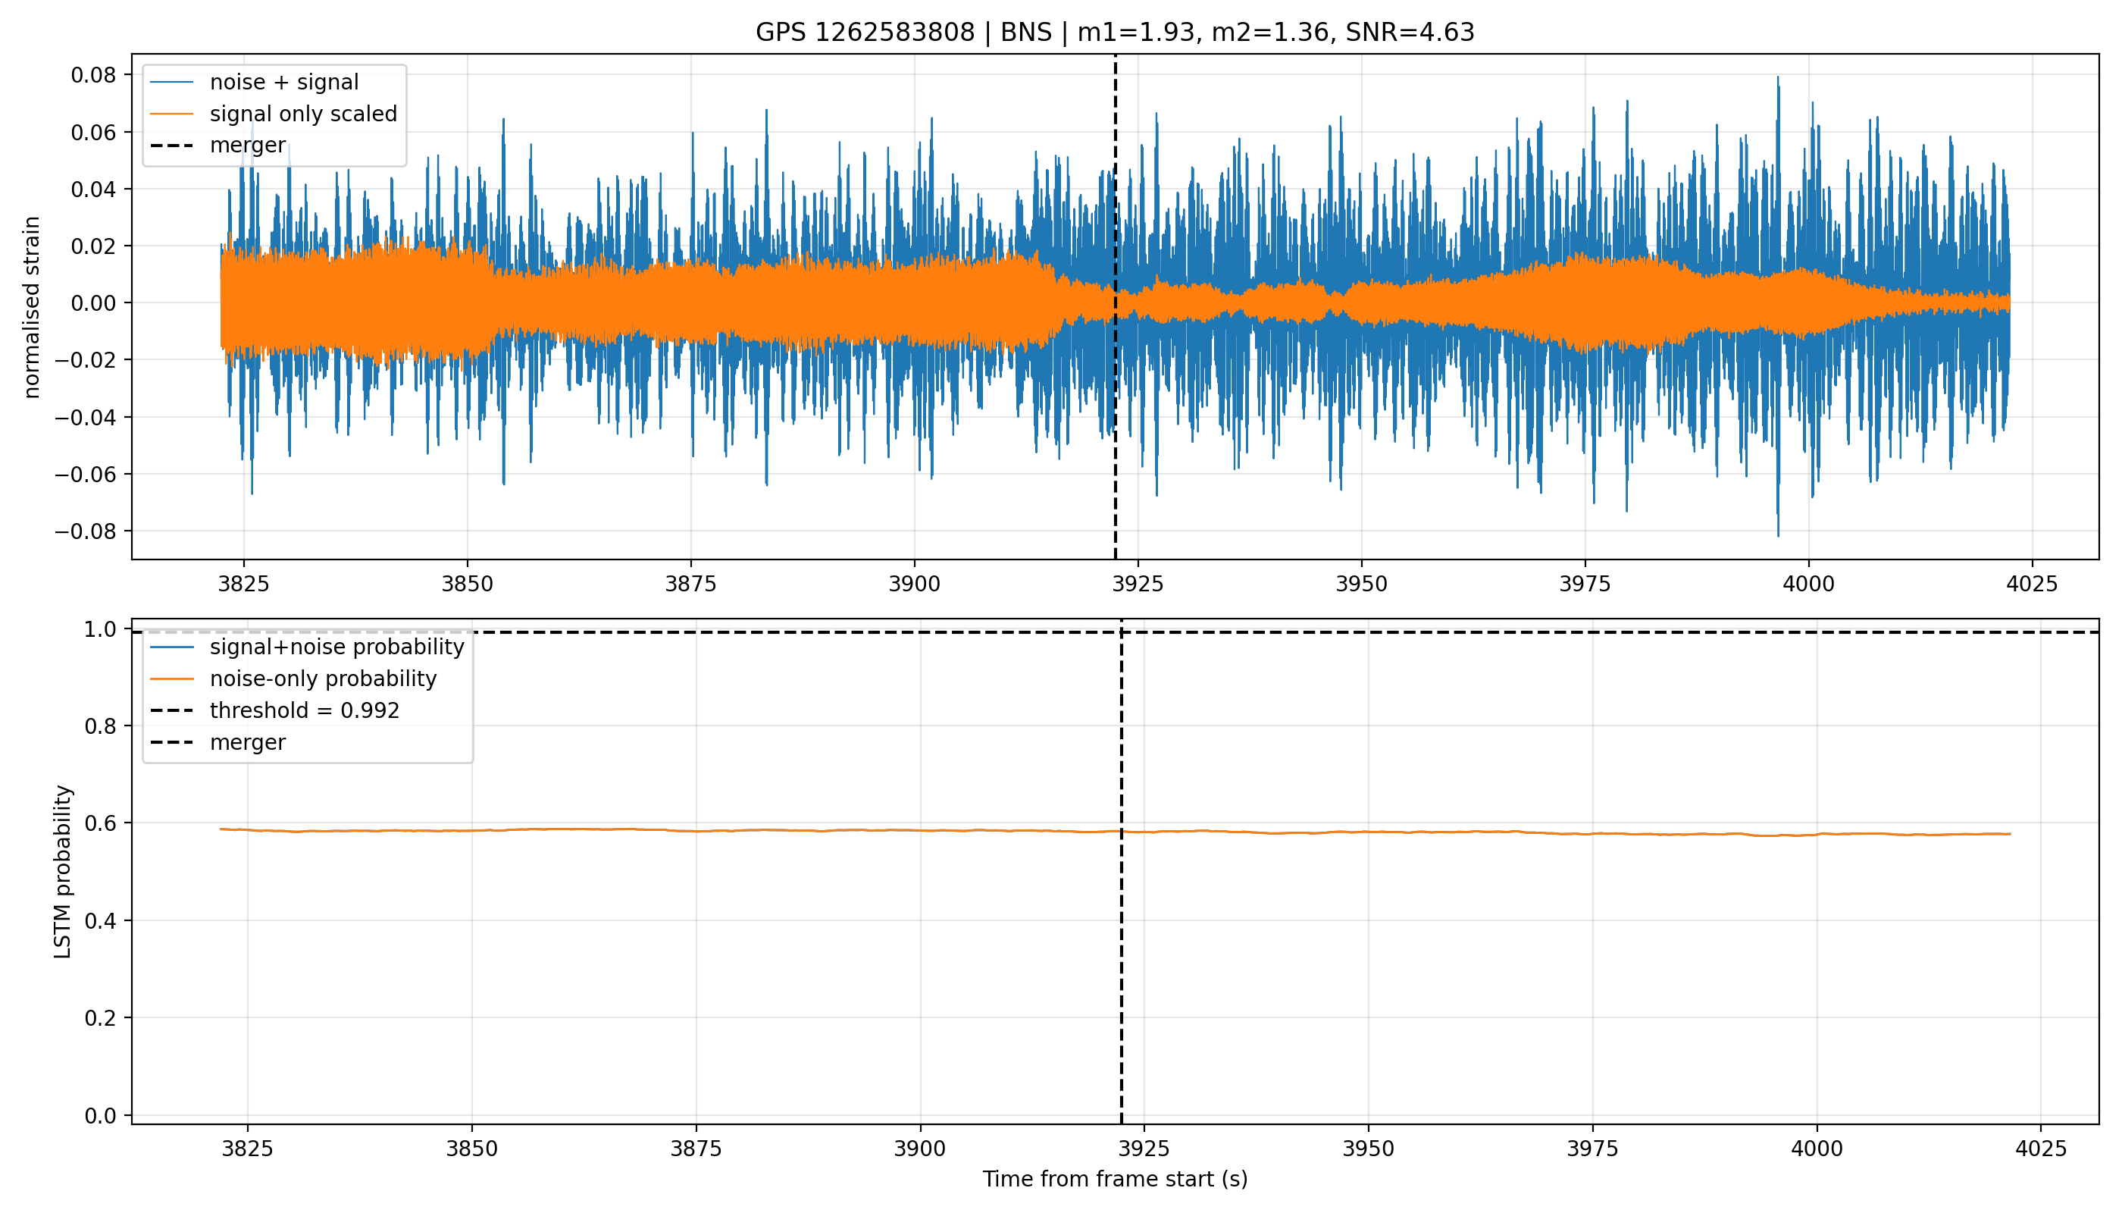Image resolution: width=2122 pixels, height=1213 pixels.
Task: Click the blue 'noise + signal' legend line
Action: click(x=172, y=83)
